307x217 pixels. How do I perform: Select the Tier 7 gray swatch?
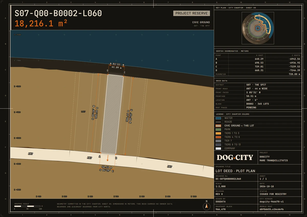coord(218,141)
